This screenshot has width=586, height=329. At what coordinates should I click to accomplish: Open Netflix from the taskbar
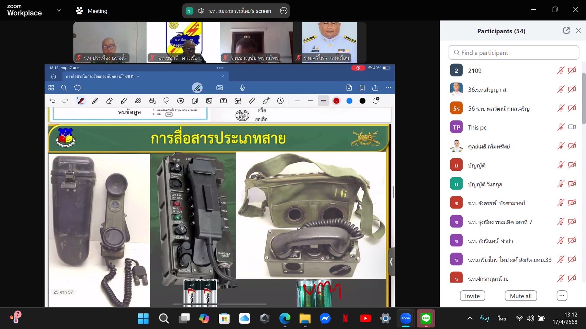pyautogui.click(x=345, y=318)
